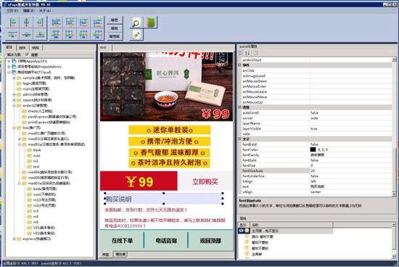Screen dimensions: 399x267
Task: Expand the mod02 folder node
Action: click(20, 139)
